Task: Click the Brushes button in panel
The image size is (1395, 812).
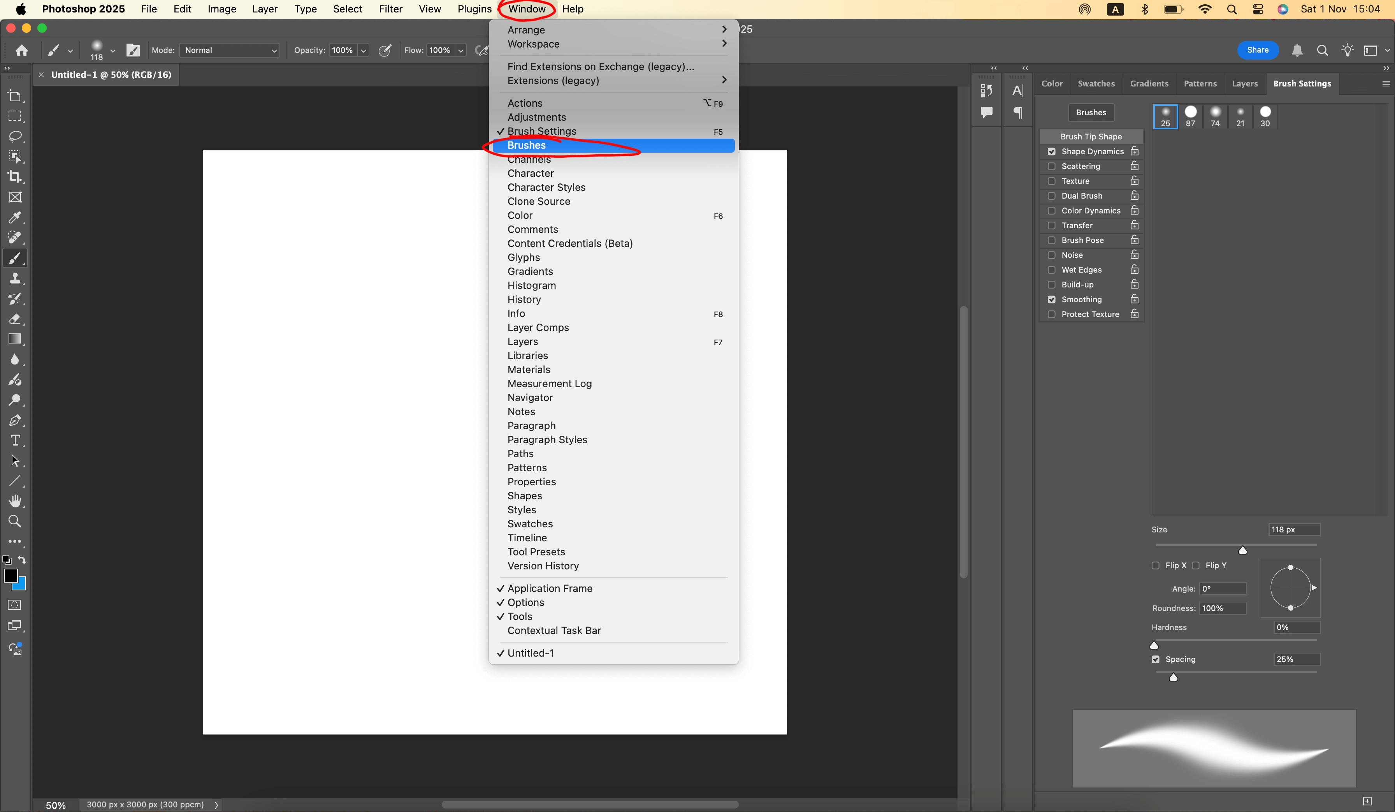Action: coord(1091,113)
